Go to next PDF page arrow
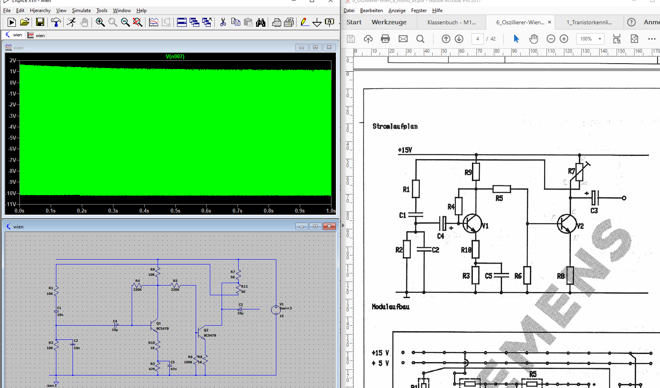This screenshot has width=660, height=388. point(459,39)
